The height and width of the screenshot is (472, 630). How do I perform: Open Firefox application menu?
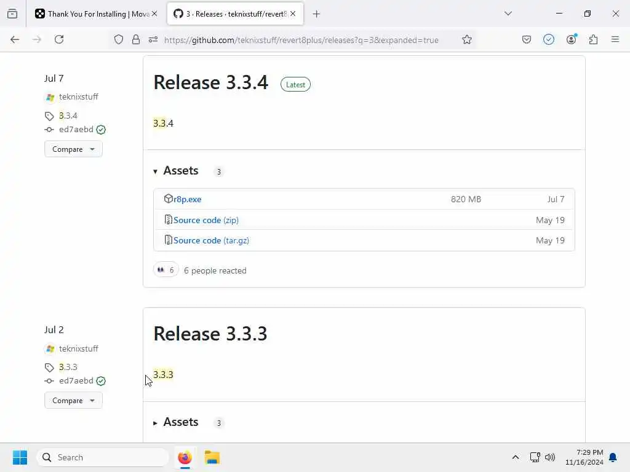point(615,39)
